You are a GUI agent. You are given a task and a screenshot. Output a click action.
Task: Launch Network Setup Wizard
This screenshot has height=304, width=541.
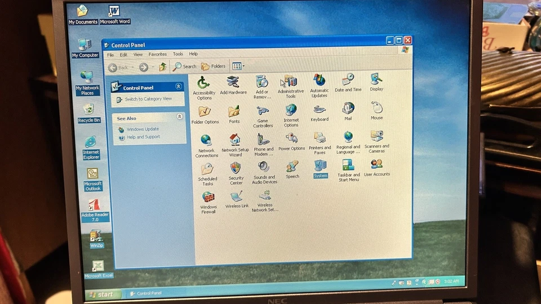point(235,145)
